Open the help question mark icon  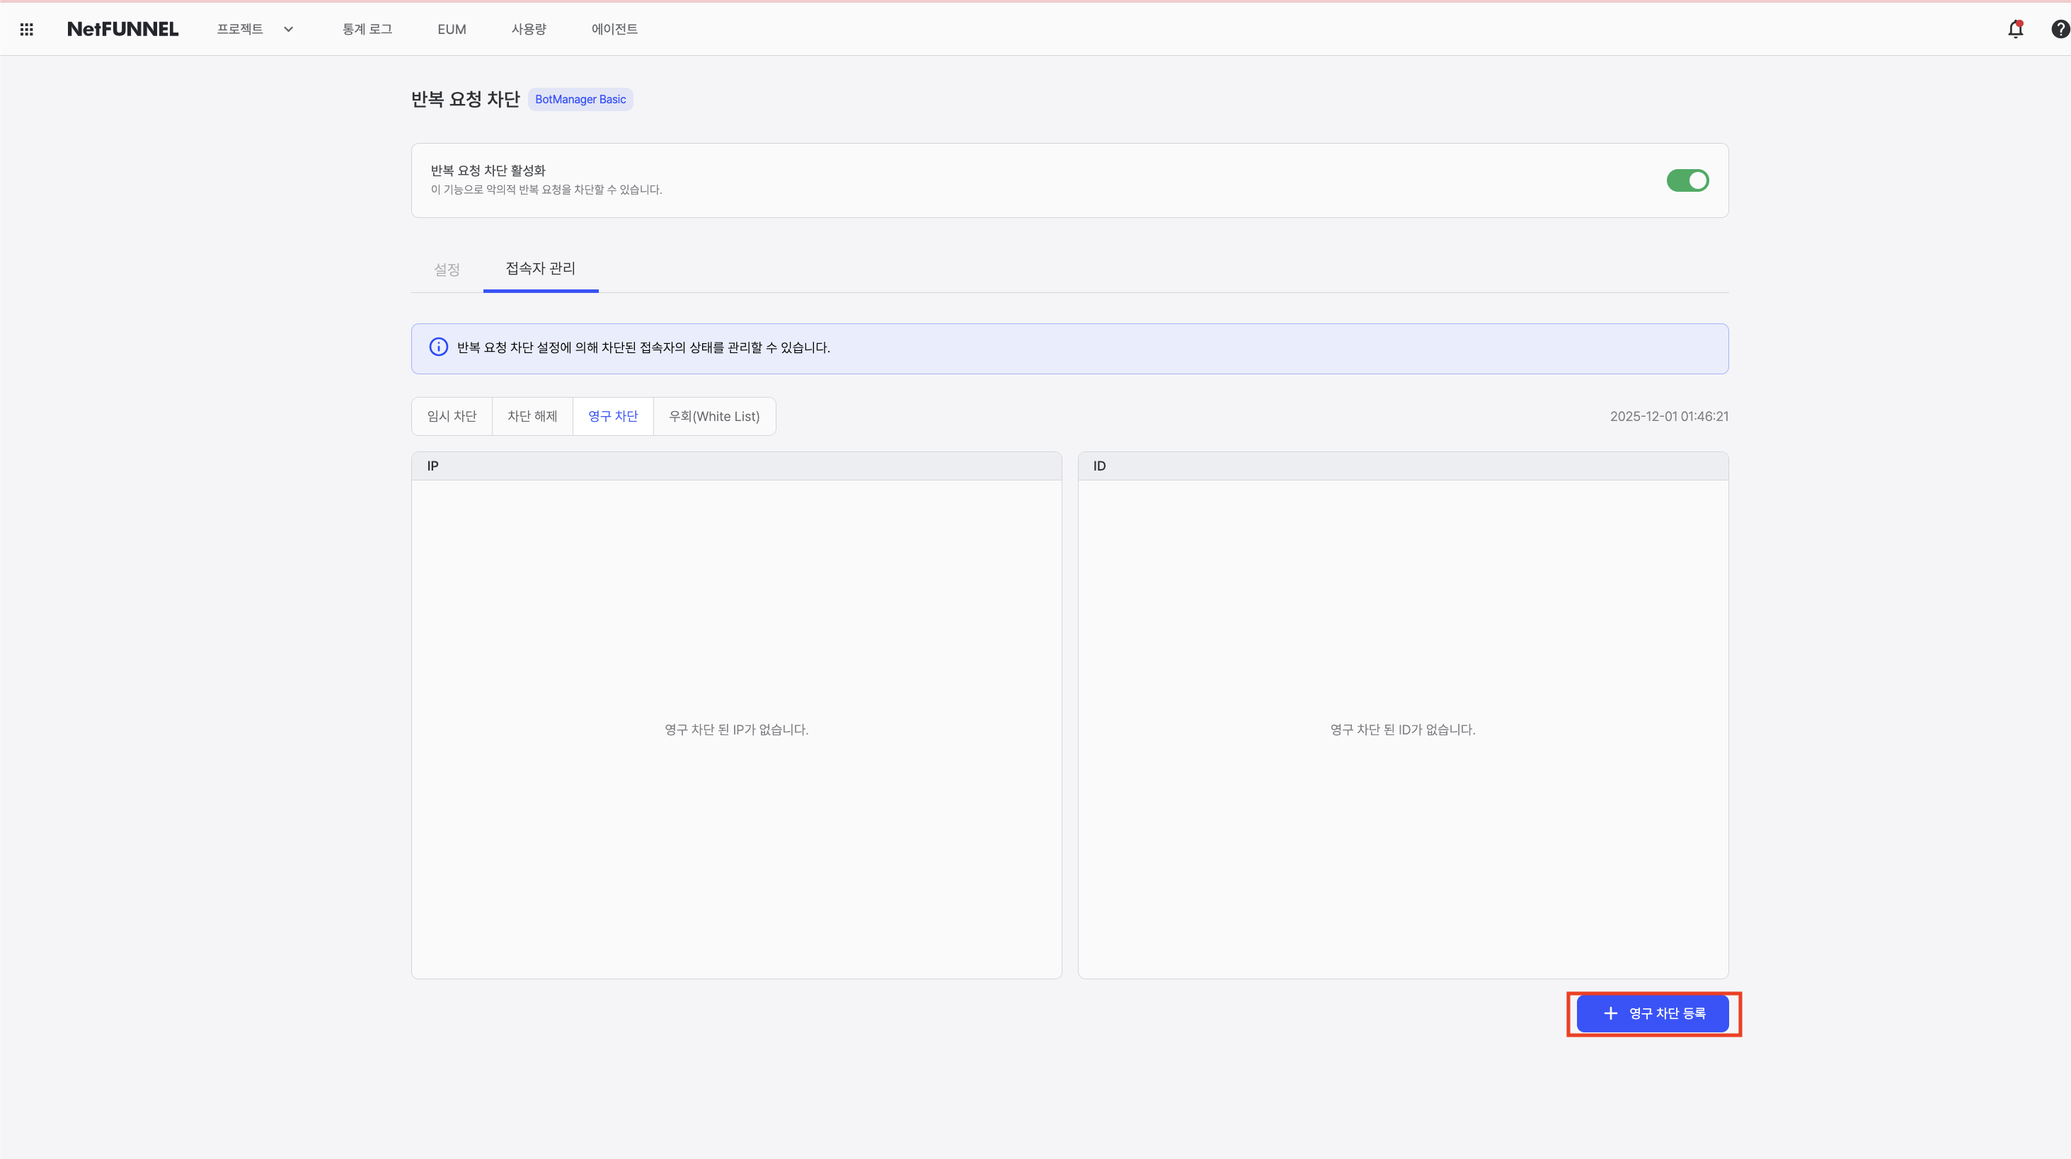click(2059, 29)
